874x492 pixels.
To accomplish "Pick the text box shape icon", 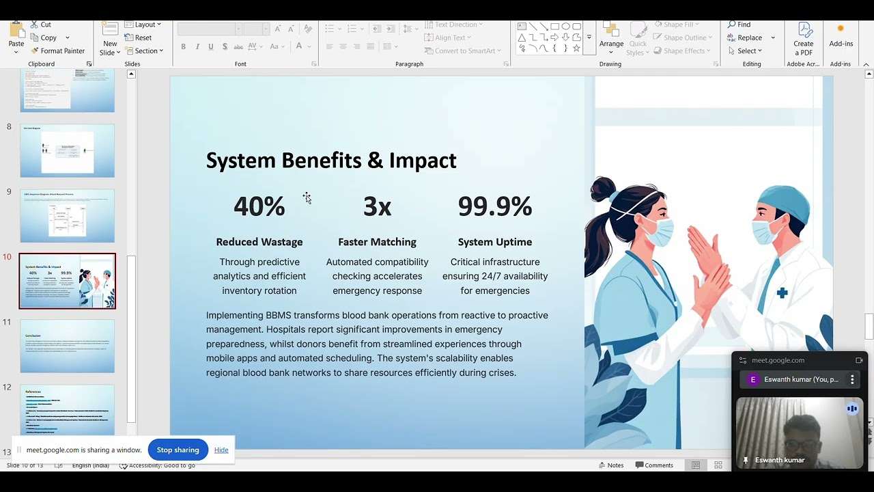I will (522, 27).
